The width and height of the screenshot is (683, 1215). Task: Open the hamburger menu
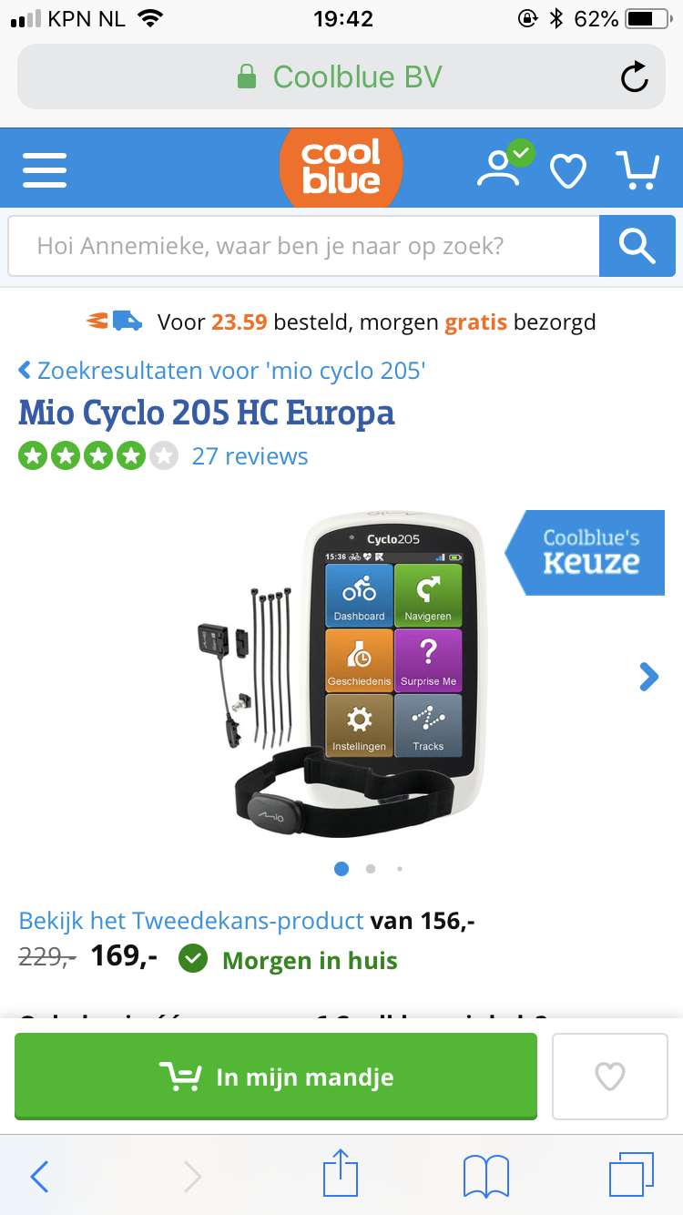(x=45, y=169)
